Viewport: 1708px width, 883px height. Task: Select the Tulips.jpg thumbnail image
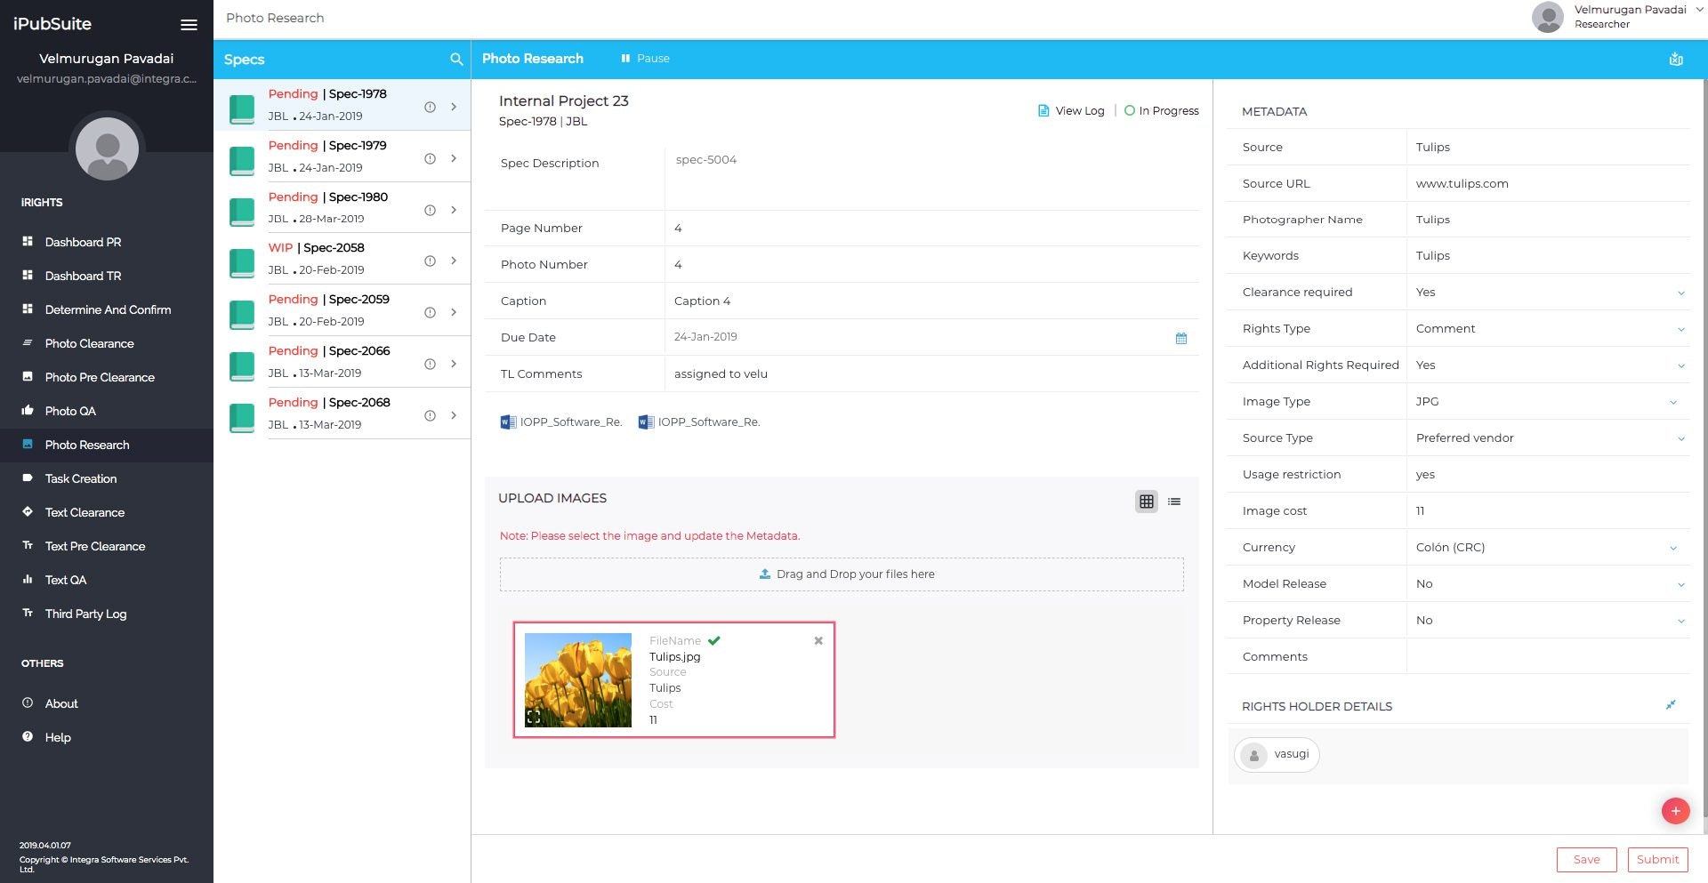pyautogui.click(x=578, y=680)
